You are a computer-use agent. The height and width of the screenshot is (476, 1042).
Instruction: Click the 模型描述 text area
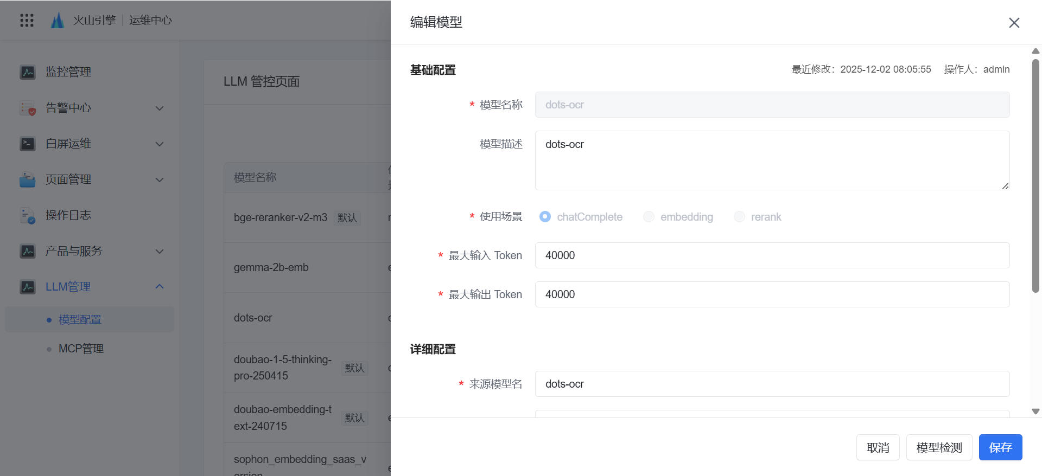click(772, 160)
